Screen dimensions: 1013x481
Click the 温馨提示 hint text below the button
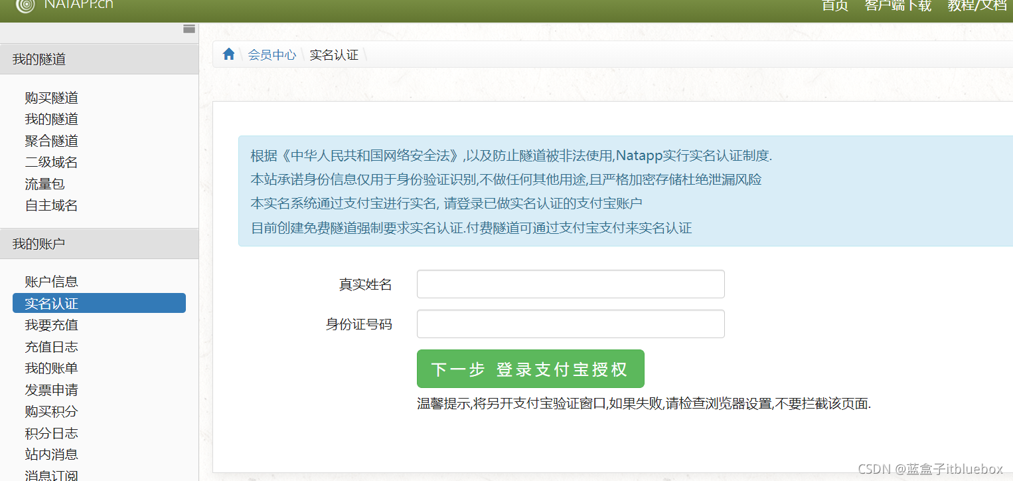click(644, 403)
